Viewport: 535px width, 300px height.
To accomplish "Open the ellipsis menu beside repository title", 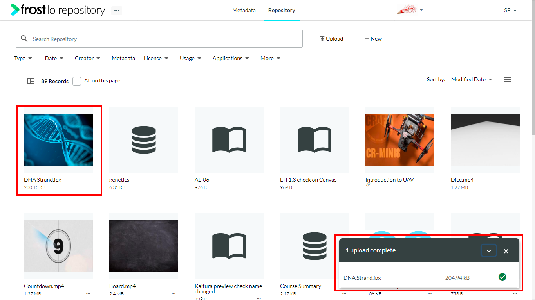I will [117, 11].
